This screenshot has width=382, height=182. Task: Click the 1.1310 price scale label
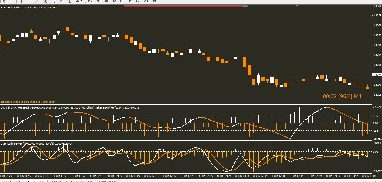tap(377, 6)
